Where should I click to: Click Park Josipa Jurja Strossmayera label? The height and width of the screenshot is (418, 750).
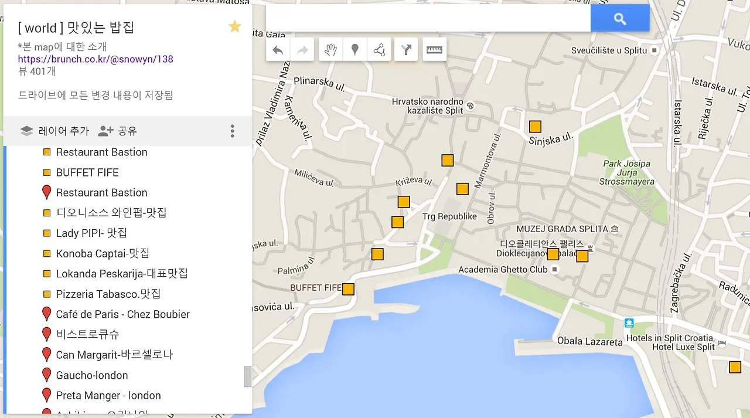click(x=626, y=172)
